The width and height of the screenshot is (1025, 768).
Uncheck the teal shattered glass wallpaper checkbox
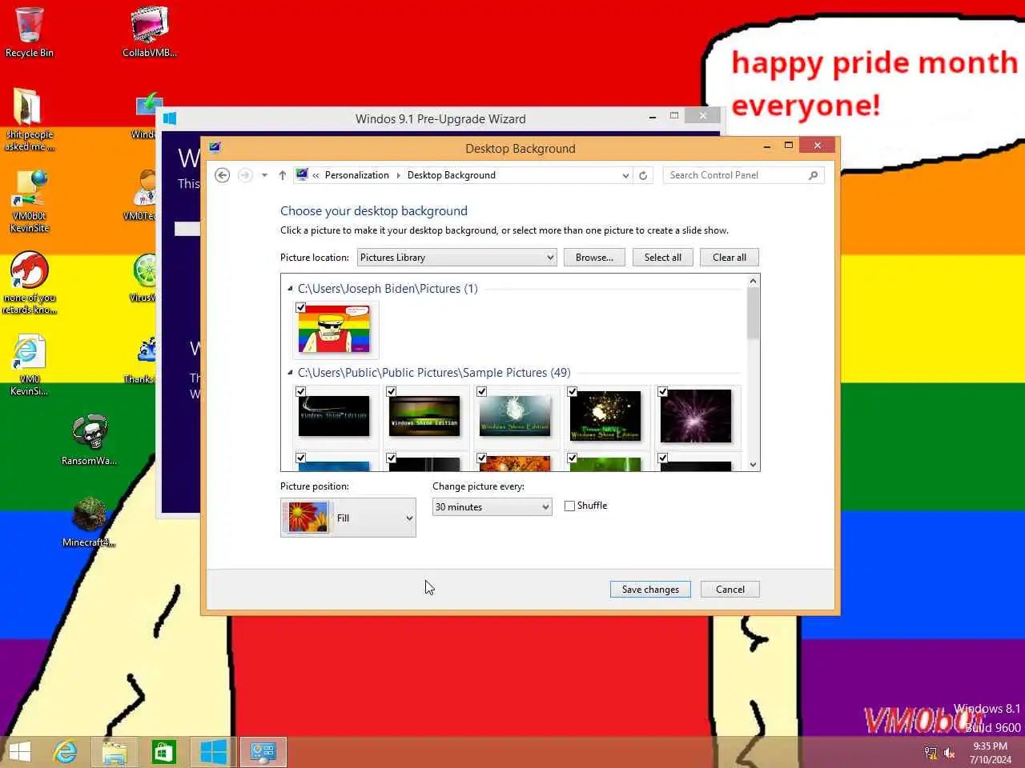click(x=482, y=392)
